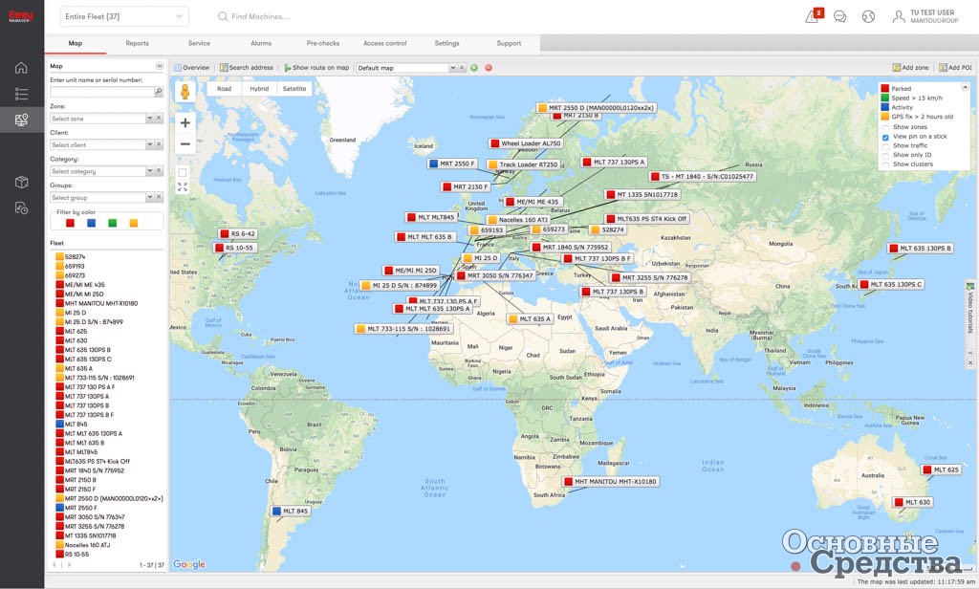Click Show route on map button
This screenshot has width=979, height=589.
point(316,68)
